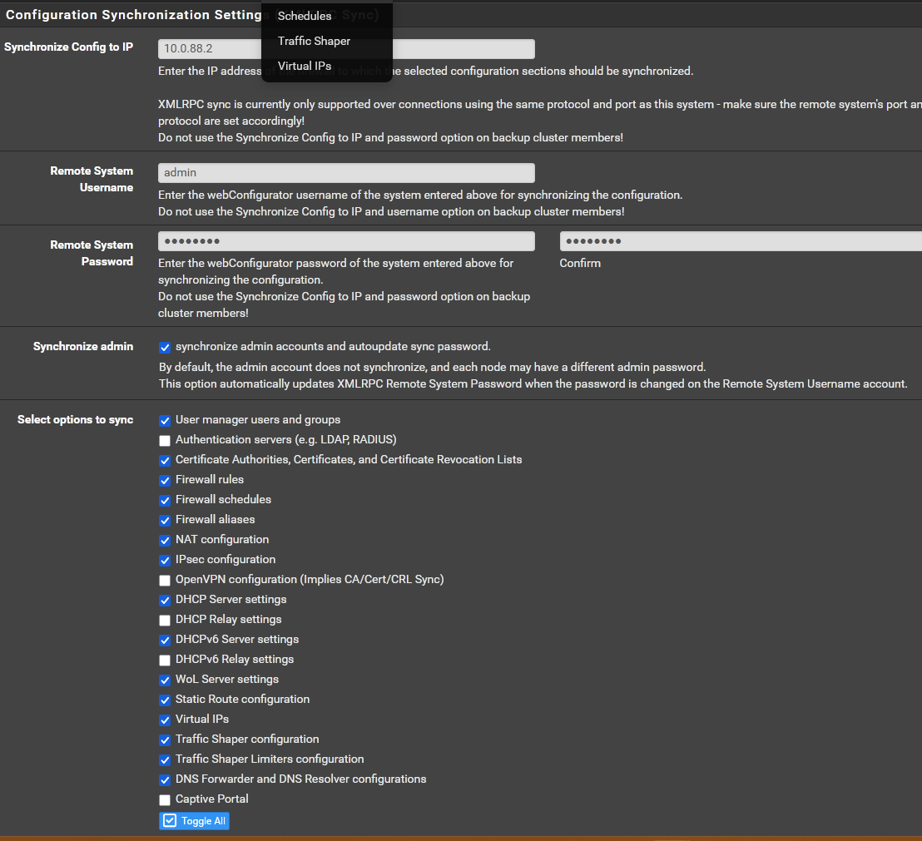This screenshot has height=841, width=922.
Task: Enable Captive Portal sync checkbox
Action: coord(165,800)
